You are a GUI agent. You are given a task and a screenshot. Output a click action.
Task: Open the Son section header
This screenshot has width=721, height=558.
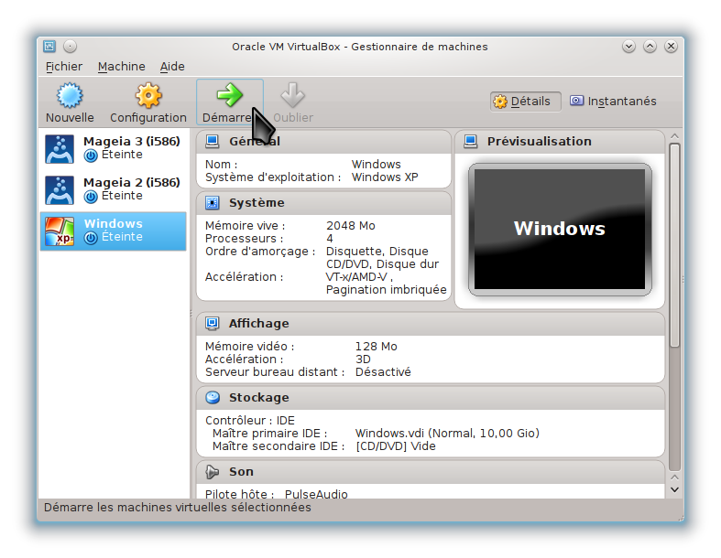[x=431, y=472]
